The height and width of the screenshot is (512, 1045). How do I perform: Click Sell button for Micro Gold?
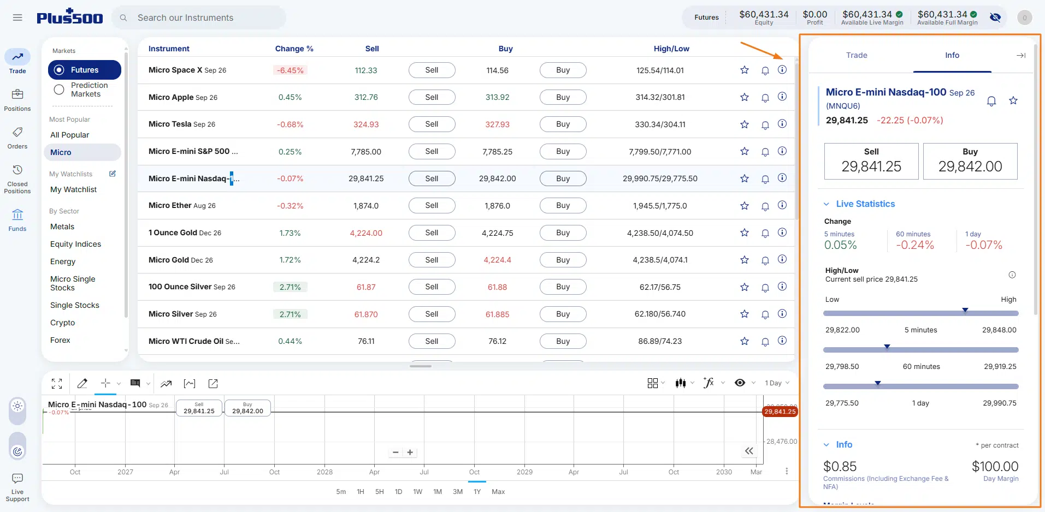pos(432,260)
